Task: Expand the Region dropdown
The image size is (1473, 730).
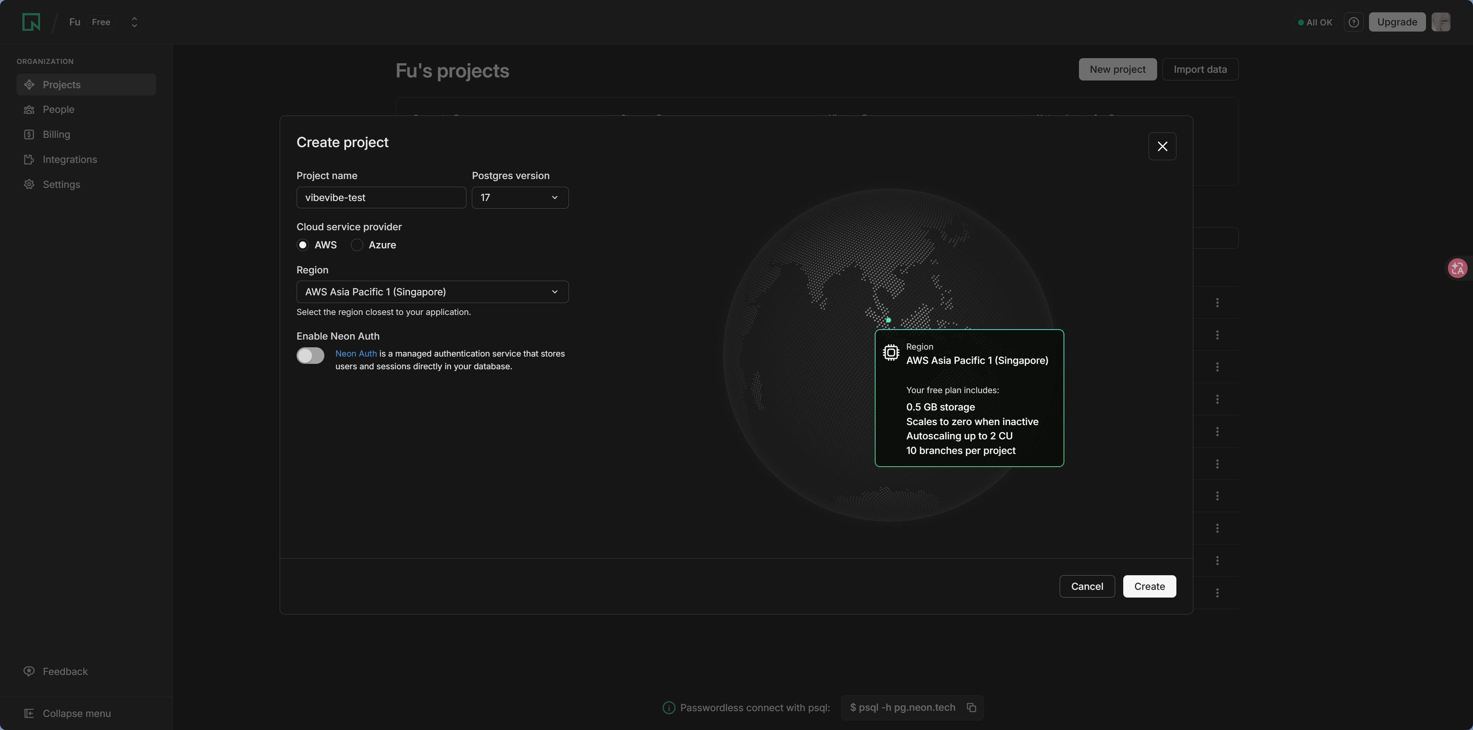Action: coord(432,292)
